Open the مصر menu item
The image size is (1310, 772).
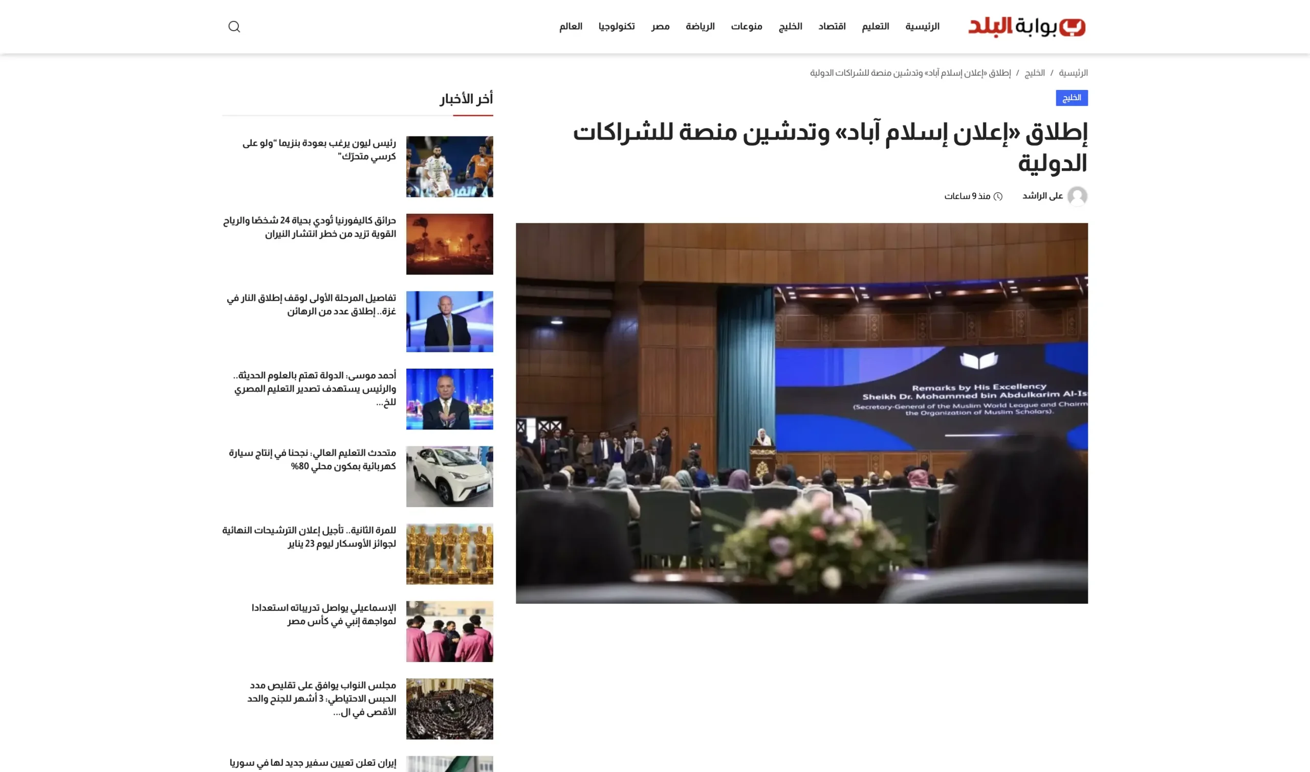660,27
